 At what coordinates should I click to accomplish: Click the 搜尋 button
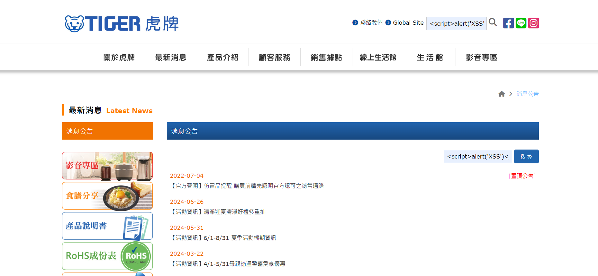coord(526,156)
